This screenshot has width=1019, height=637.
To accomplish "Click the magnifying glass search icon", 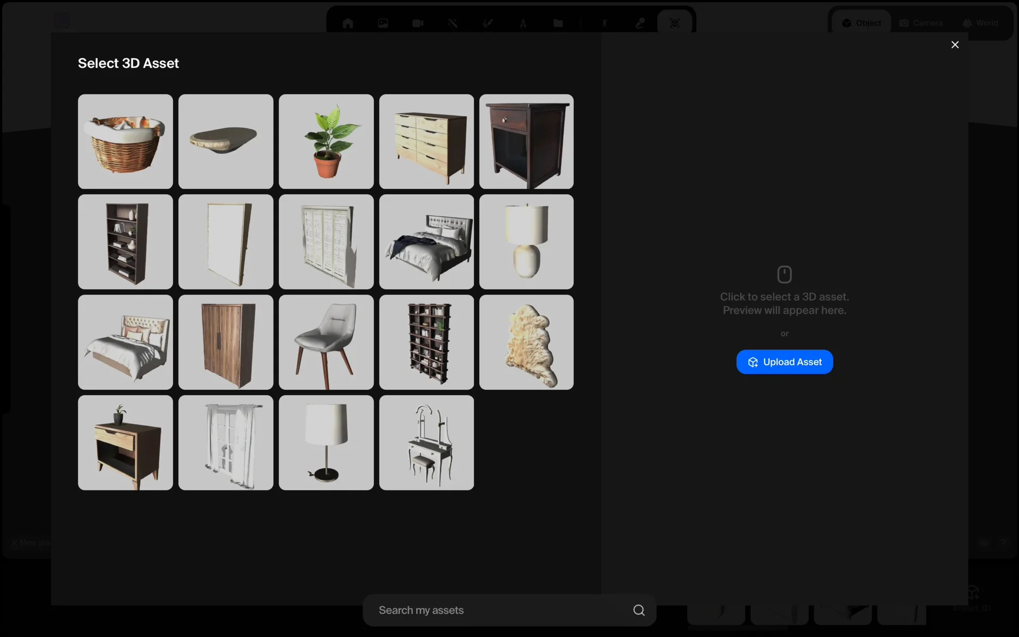I will pos(639,610).
